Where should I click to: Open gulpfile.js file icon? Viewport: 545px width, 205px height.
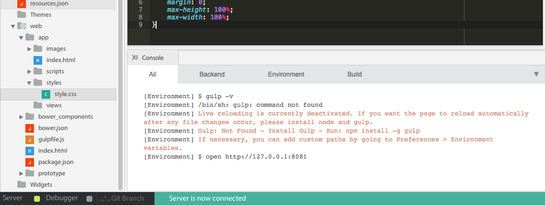pos(30,139)
